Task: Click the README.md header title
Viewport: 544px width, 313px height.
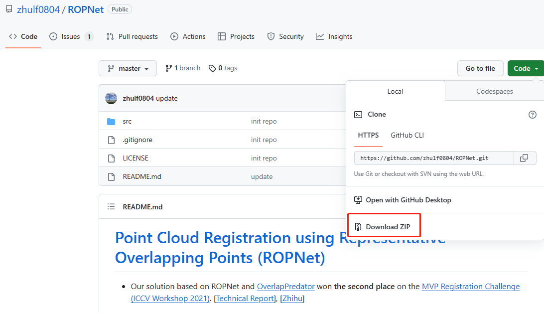Action: [142, 207]
